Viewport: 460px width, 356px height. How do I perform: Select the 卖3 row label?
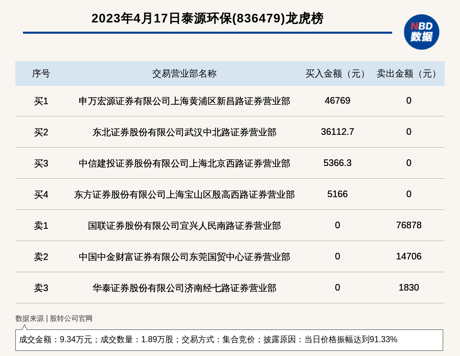click(x=41, y=288)
